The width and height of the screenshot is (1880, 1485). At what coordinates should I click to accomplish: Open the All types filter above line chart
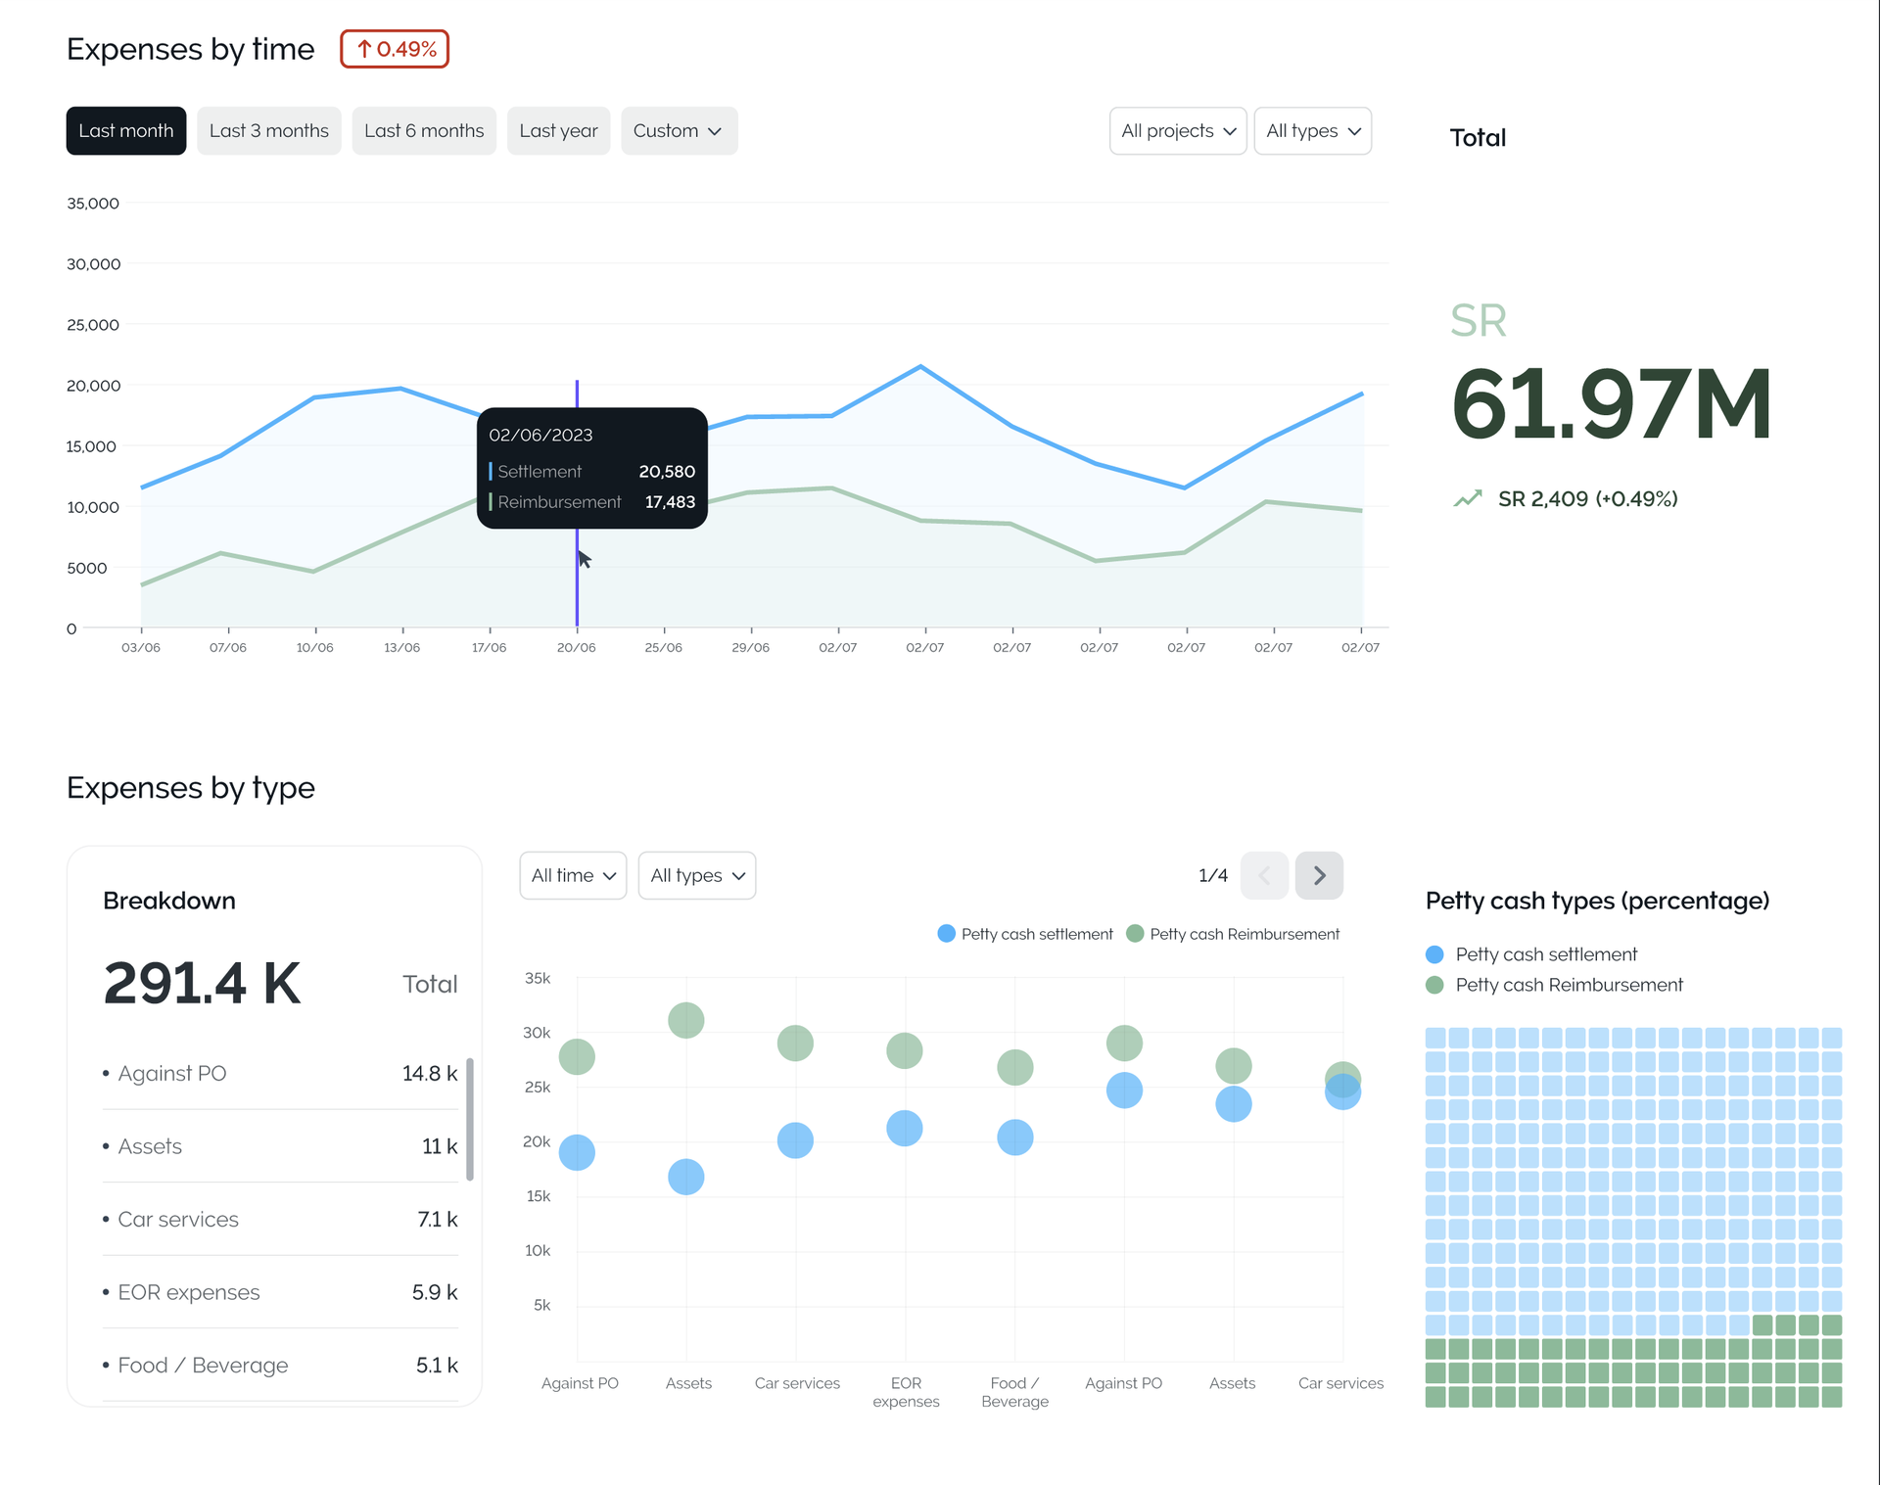(1312, 131)
